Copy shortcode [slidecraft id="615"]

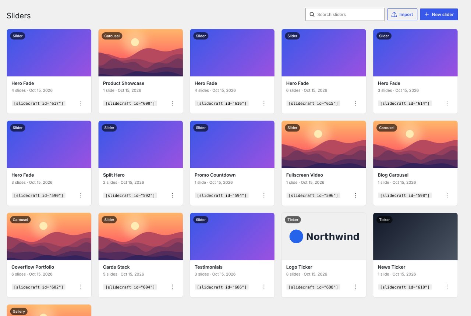click(313, 103)
